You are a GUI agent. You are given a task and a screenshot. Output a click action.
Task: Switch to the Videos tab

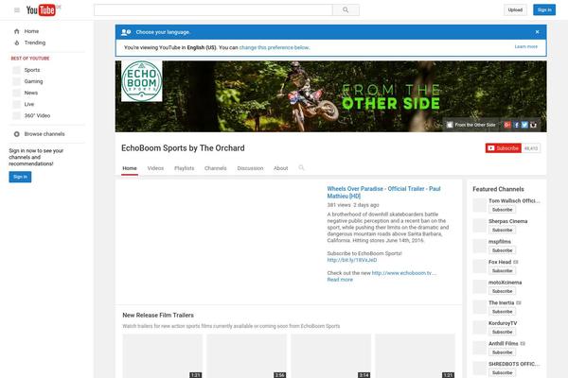pos(155,168)
